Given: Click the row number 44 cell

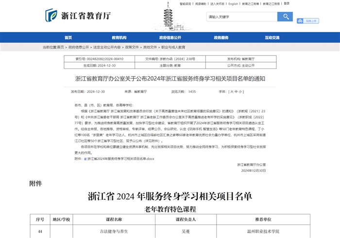Looking at the screenshot, I should point(40,232).
